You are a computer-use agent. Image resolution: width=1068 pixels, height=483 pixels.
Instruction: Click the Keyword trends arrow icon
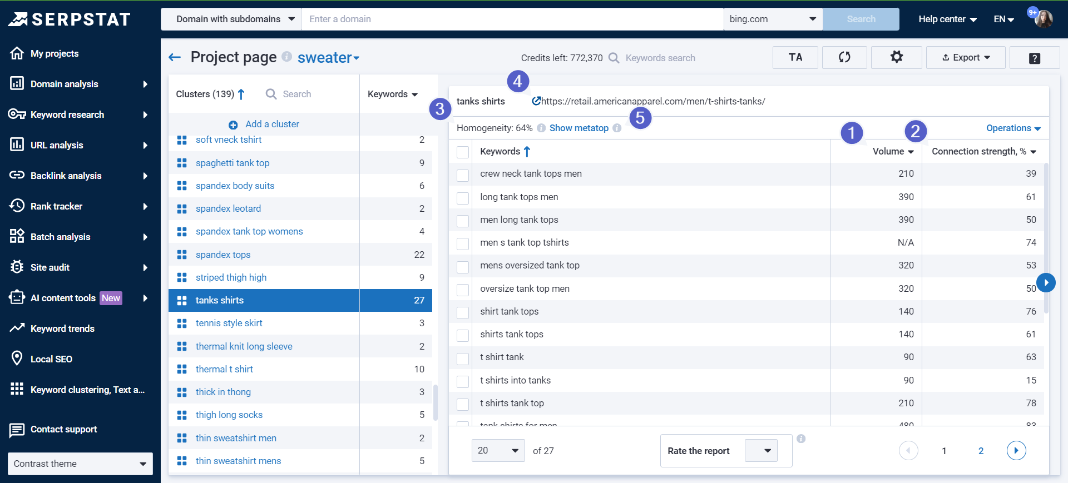click(17, 328)
